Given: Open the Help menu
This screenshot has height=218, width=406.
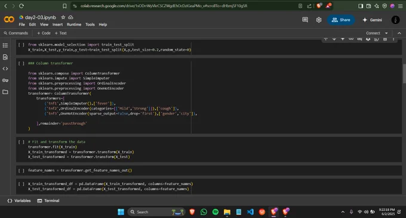Looking at the screenshot, I should (103, 24).
